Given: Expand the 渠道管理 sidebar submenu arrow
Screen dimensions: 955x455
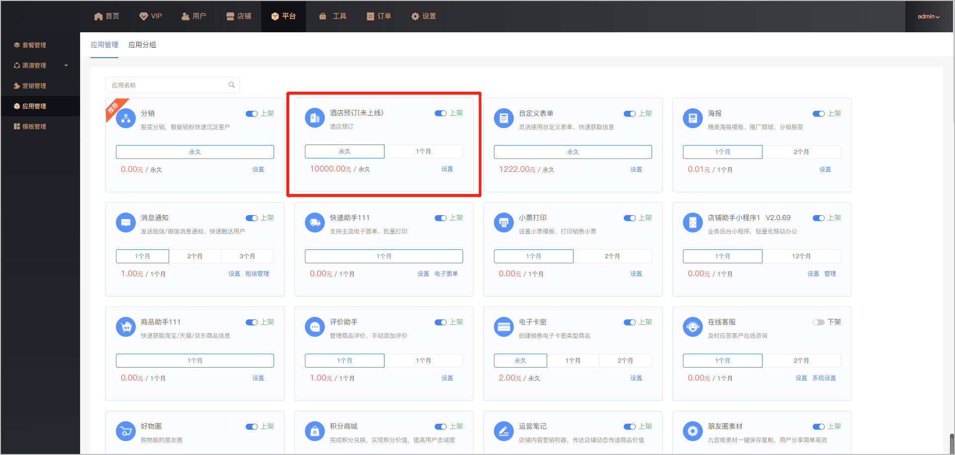Looking at the screenshot, I should [66, 66].
